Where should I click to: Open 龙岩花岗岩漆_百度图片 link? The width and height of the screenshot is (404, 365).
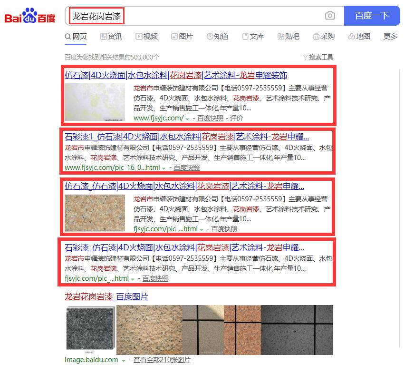pos(106,296)
